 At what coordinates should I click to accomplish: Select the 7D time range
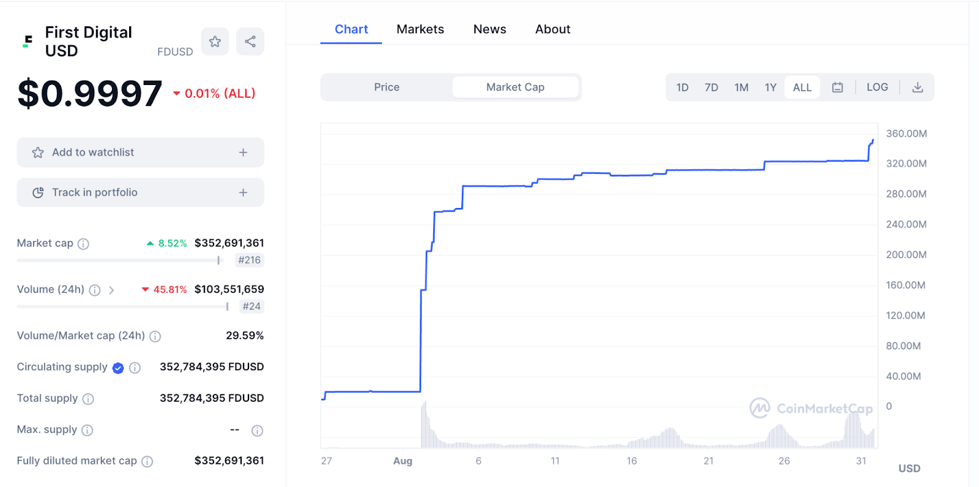(x=711, y=87)
